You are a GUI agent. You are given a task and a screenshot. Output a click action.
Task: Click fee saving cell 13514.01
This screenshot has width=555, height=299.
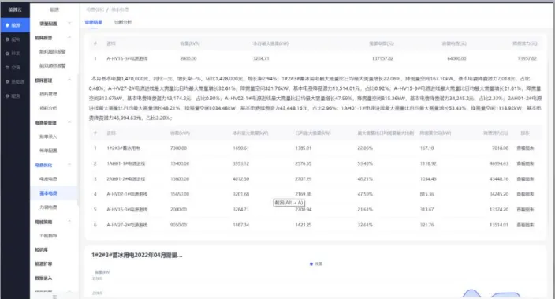point(499,225)
